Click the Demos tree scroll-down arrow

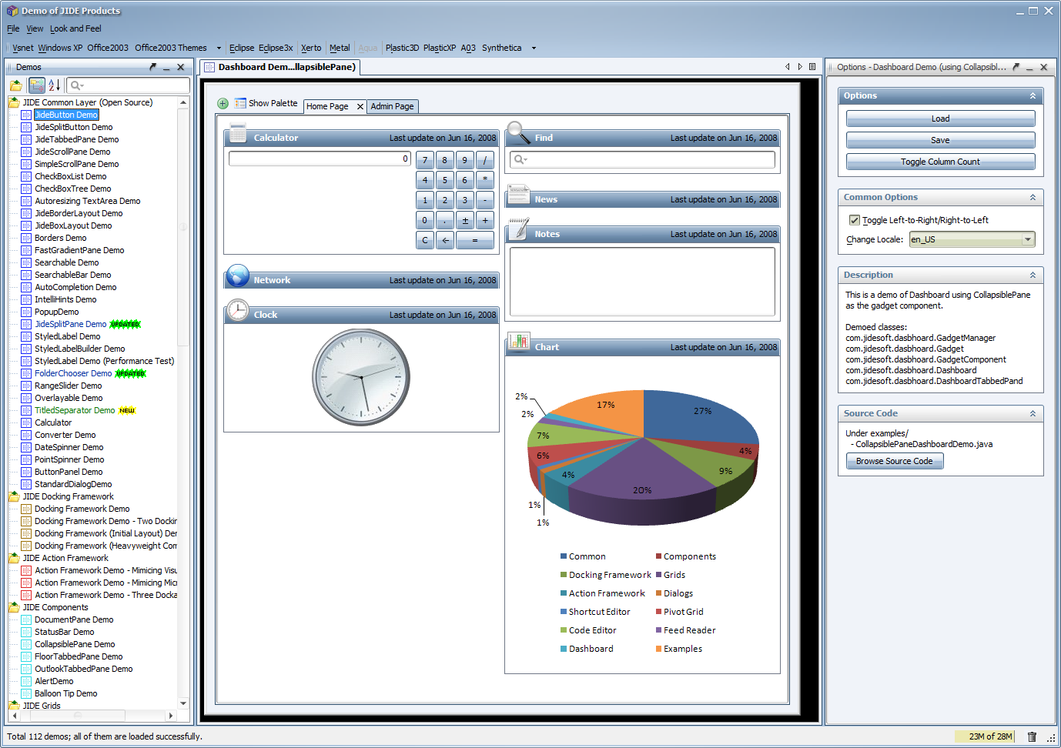tap(183, 703)
